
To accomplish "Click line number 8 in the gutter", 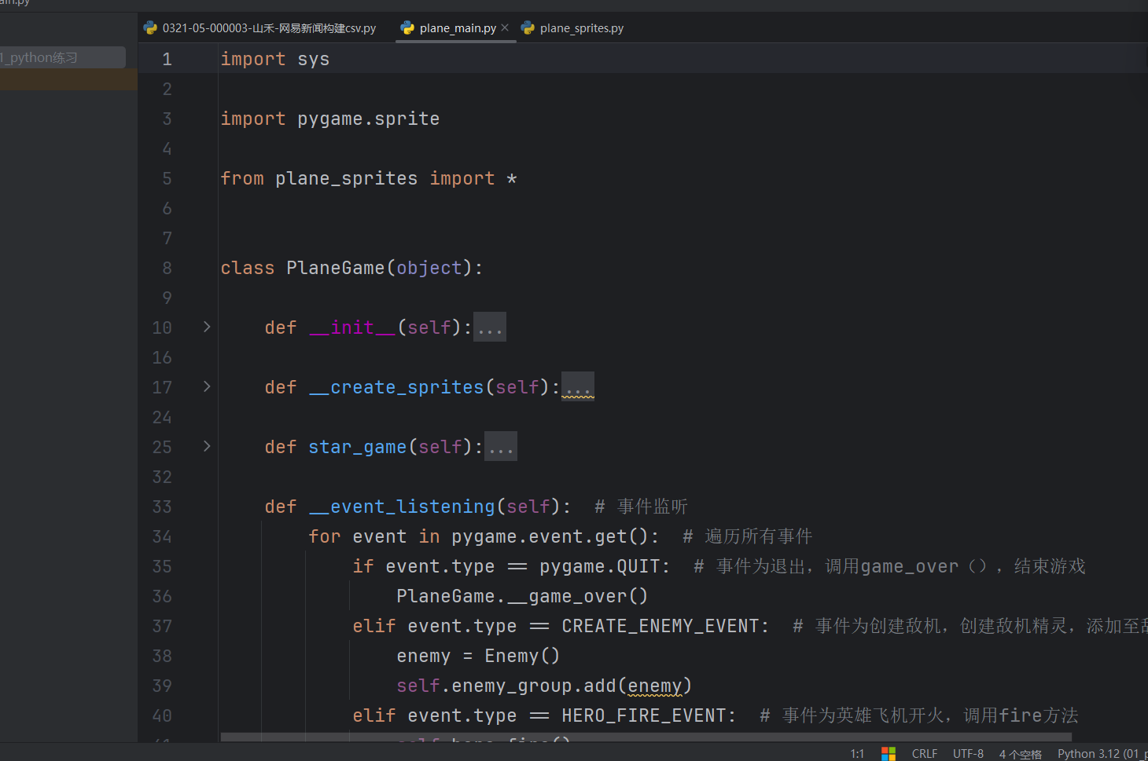I will point(167,268).
